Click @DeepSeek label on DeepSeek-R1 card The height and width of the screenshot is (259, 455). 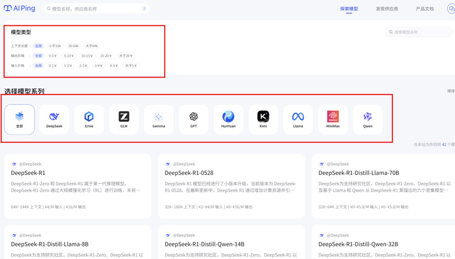30,164
